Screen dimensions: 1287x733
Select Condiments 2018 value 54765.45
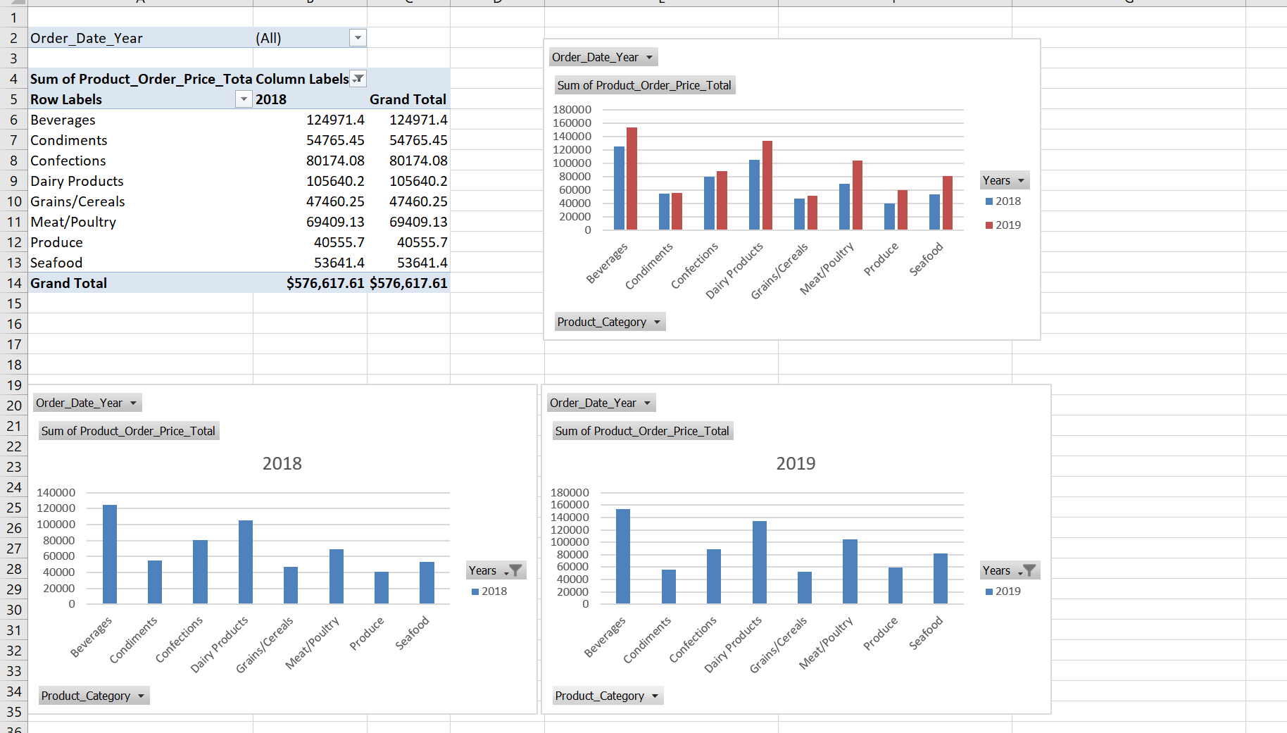pyautogui.click(x=310, y=140)
